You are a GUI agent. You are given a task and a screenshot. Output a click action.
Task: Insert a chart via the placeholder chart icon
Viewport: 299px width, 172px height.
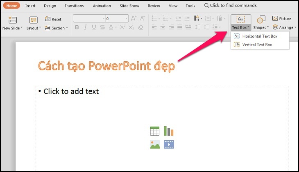tap(169, 131)
